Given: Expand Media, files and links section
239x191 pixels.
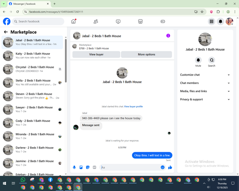Looking at the screenshot, I should click(x=205, y=91).
